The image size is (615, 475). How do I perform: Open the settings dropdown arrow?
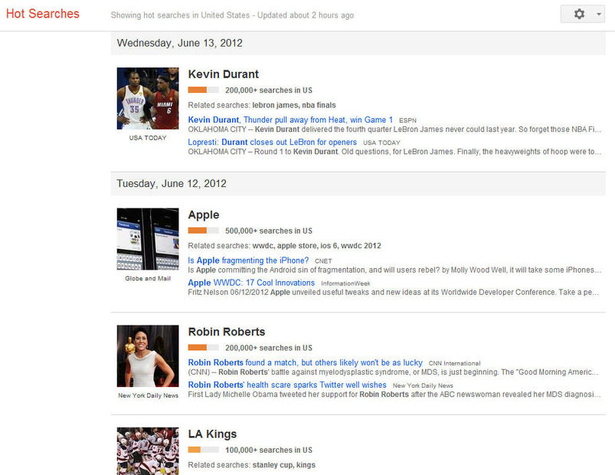[x=598, y=14]
